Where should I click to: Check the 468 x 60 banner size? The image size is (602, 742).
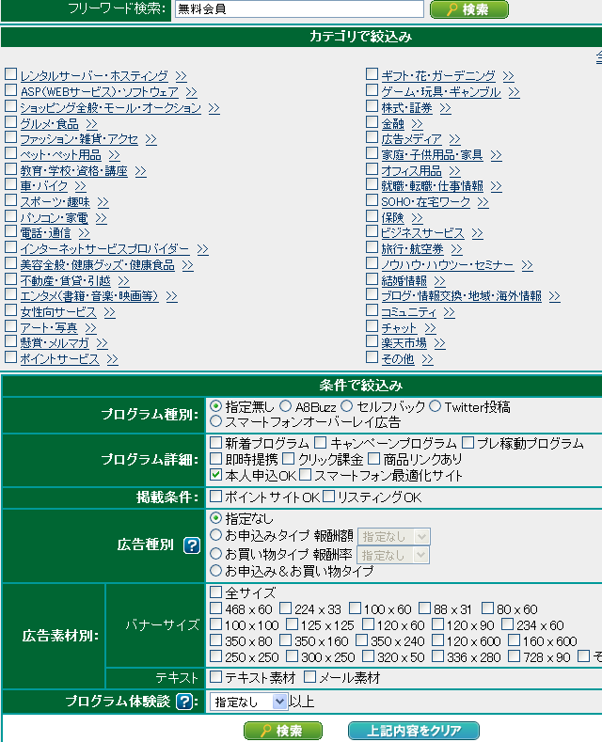[215, 608]
